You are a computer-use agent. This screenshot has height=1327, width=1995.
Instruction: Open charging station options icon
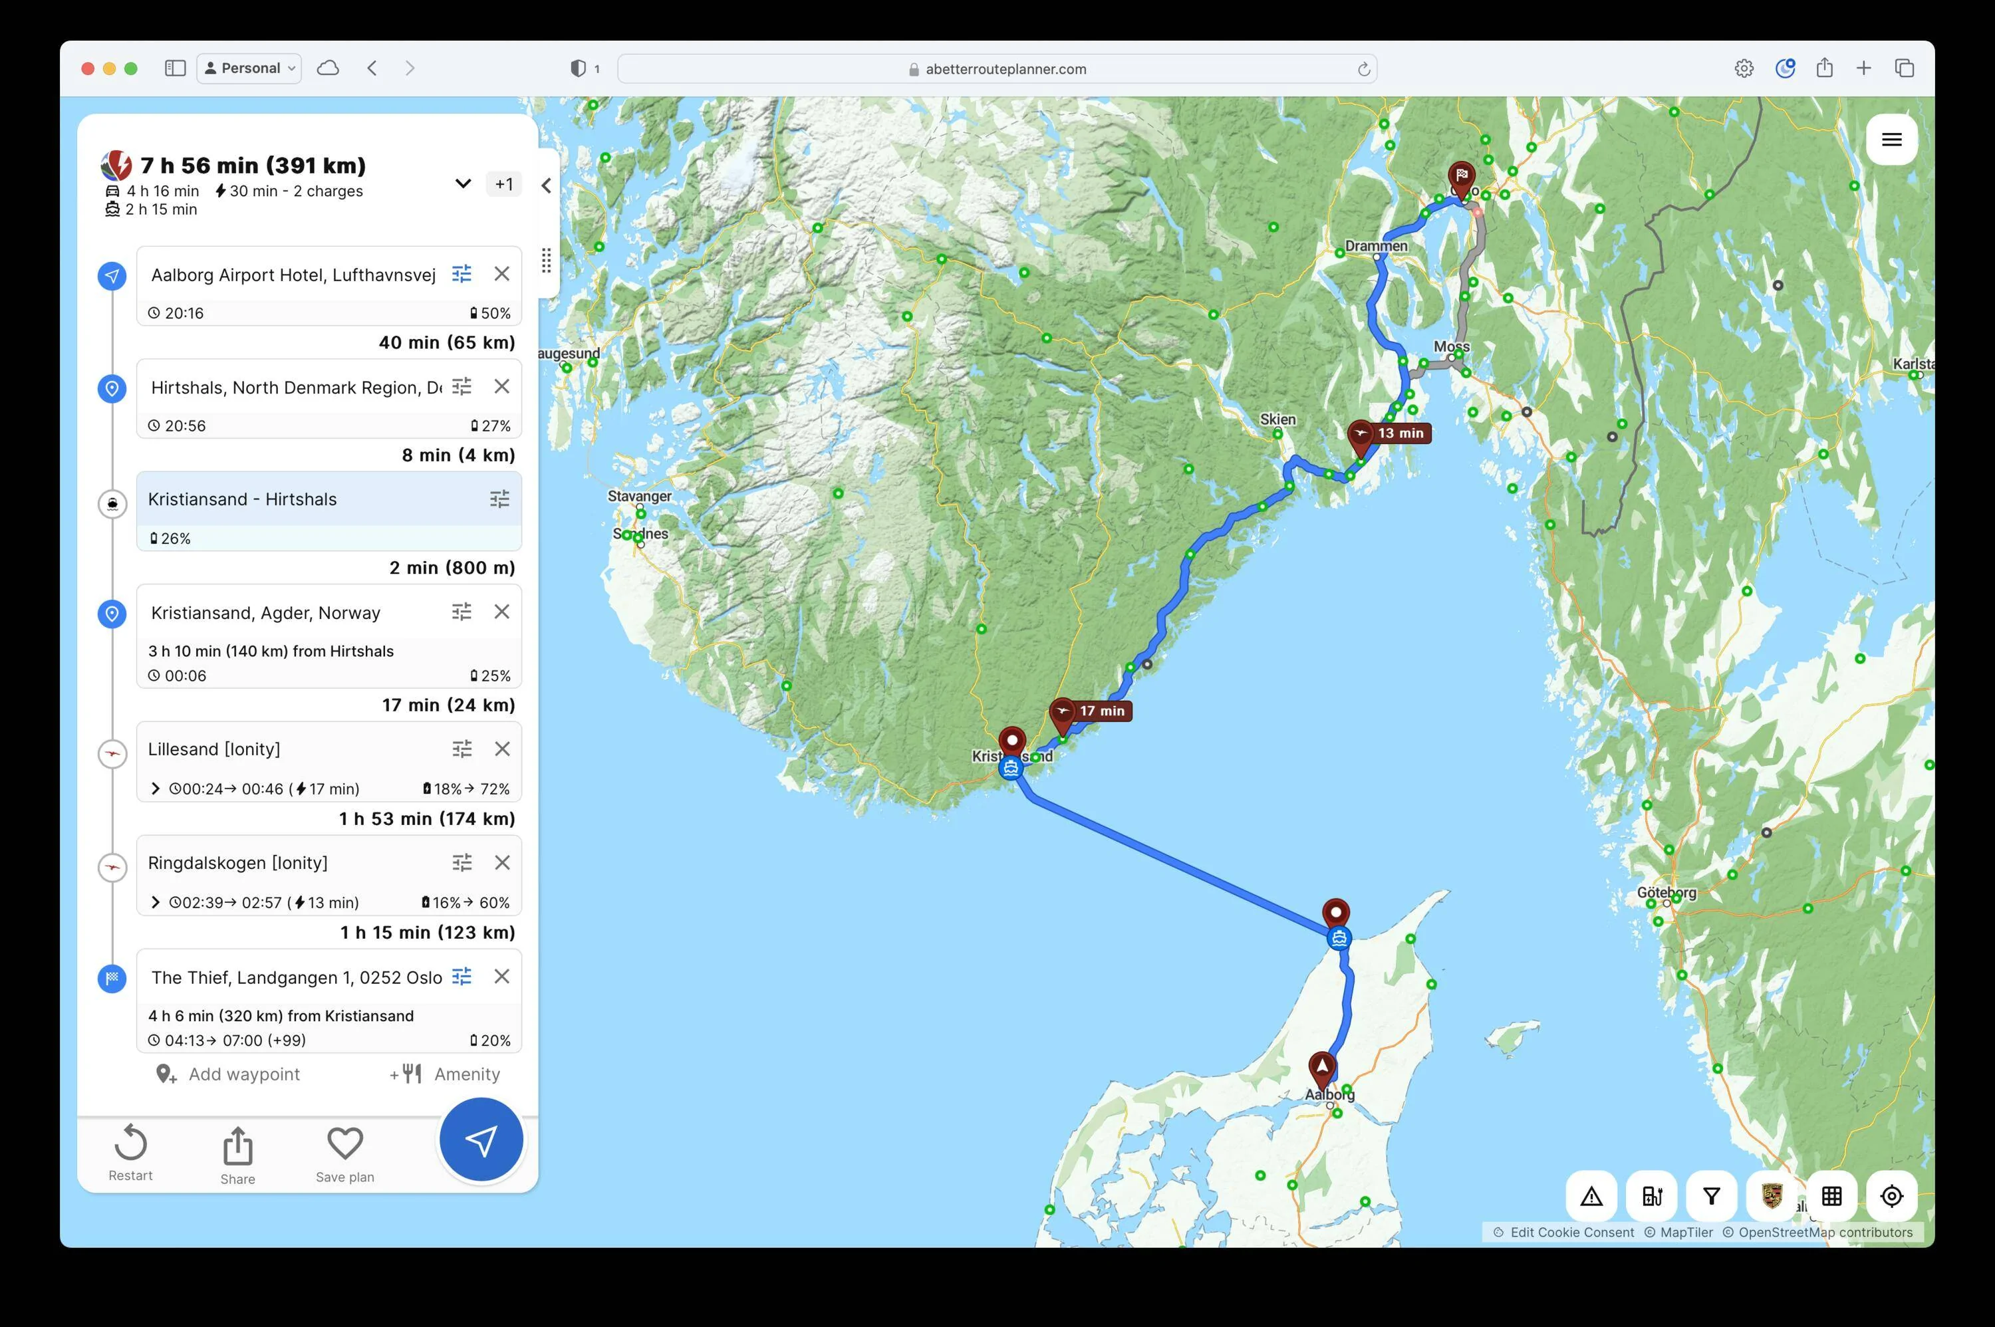(1651, 1196)
